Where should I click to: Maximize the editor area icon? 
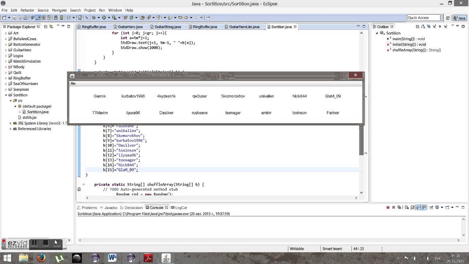[364, 26]
